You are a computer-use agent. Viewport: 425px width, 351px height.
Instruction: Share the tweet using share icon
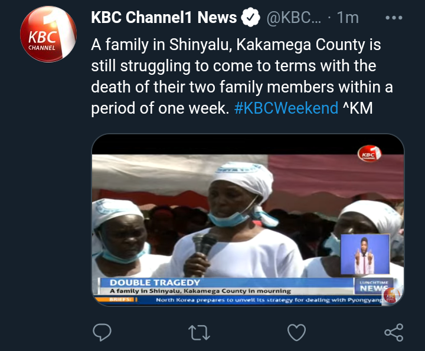(x=394, y=332)
